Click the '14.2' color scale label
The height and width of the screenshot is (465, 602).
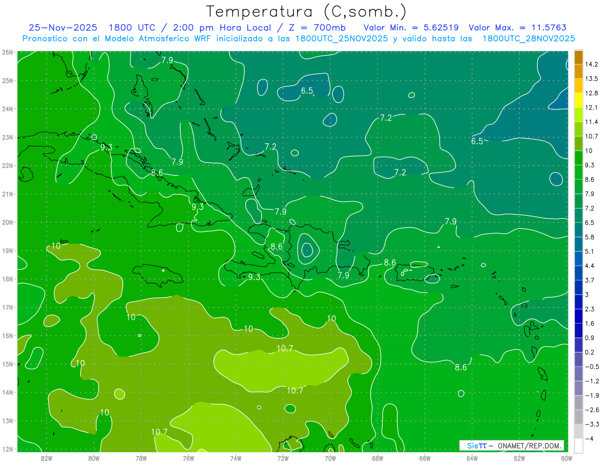592,64
